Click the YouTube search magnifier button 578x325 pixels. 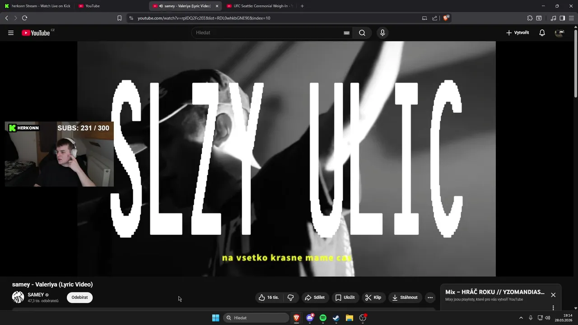362,32
